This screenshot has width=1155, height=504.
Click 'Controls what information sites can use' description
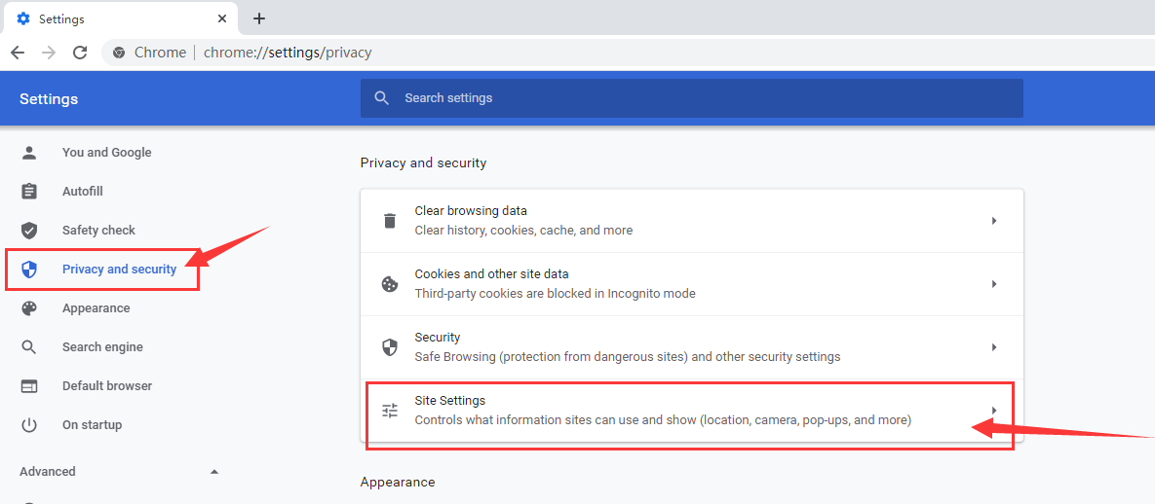click(663, 420)
